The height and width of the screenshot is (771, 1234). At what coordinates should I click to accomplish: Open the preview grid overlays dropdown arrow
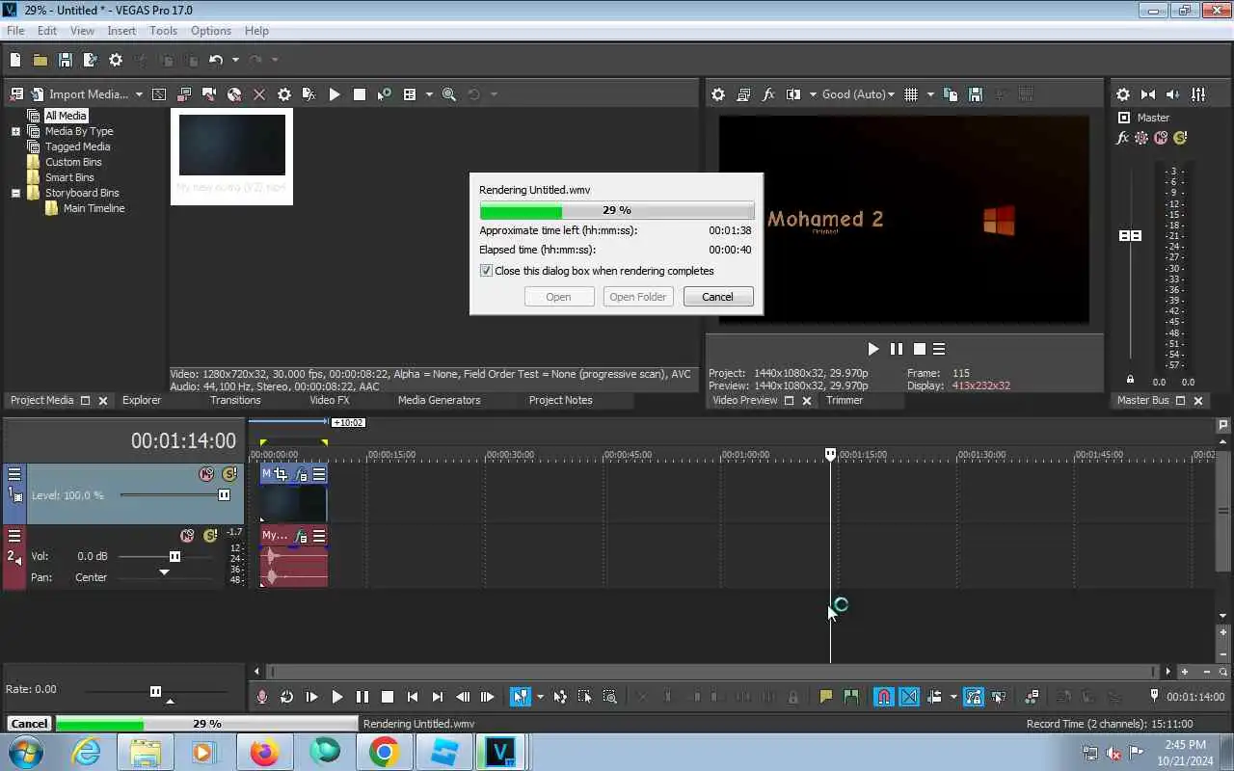tap(930, 94)
